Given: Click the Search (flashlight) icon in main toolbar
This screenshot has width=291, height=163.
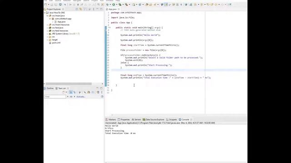Looking at the screenshot, I should click(155, 5).
